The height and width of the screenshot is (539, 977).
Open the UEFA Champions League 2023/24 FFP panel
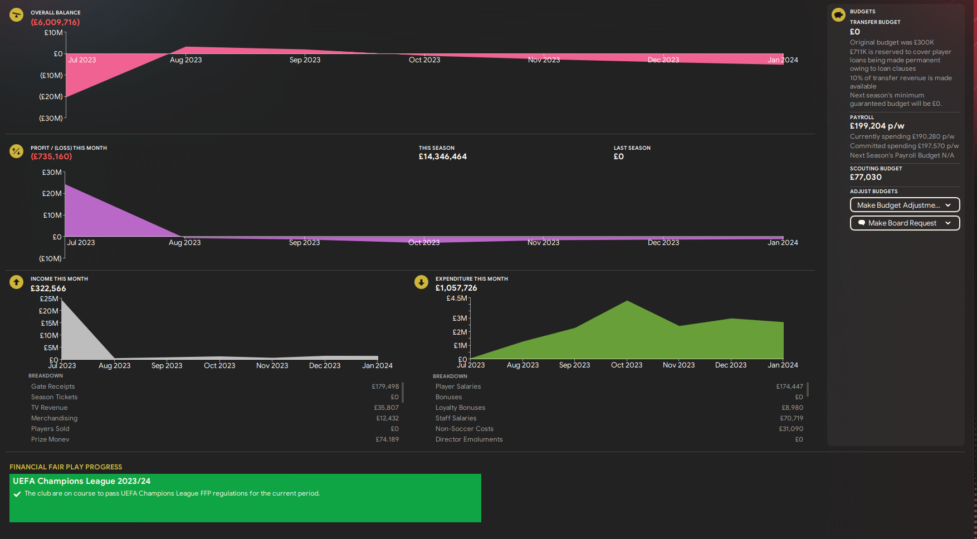click(245, 498)
